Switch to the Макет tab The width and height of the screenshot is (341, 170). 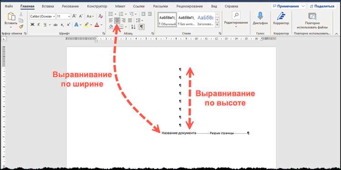(x=120, y=6)
